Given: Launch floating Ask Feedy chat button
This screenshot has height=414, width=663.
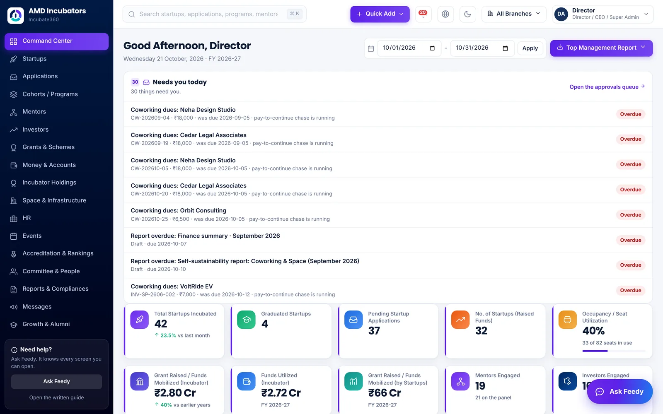Looking at the screenshot, I should [619, 392].
